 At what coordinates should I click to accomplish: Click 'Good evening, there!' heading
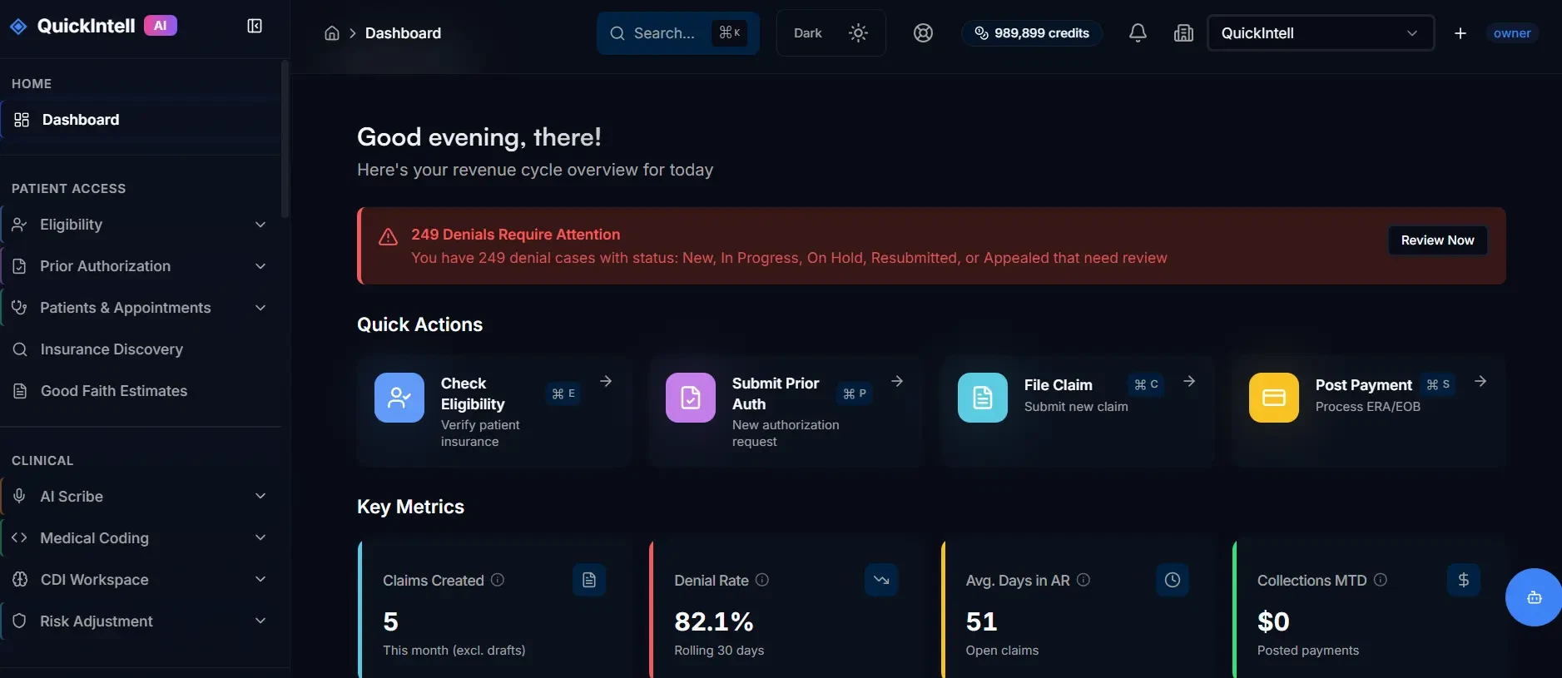point(479,136)
